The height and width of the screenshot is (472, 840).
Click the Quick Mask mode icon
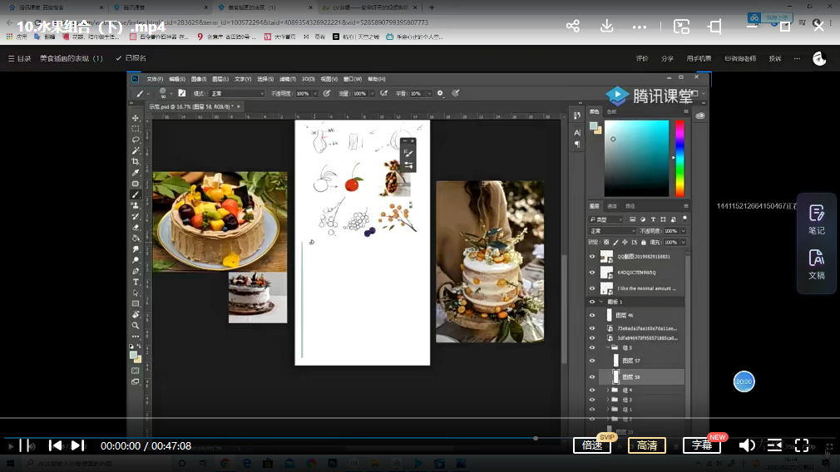pyautogui.click(x=136, y=371)
